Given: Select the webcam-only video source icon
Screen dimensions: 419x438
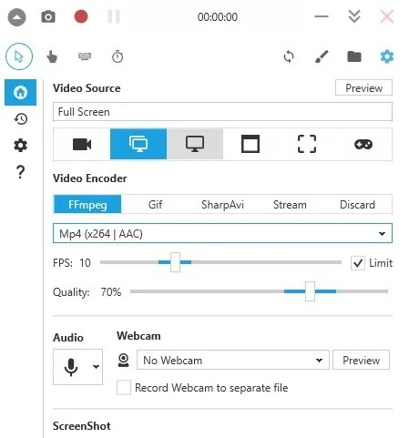Looking at the screenshot, I should [x=82, y=144].
